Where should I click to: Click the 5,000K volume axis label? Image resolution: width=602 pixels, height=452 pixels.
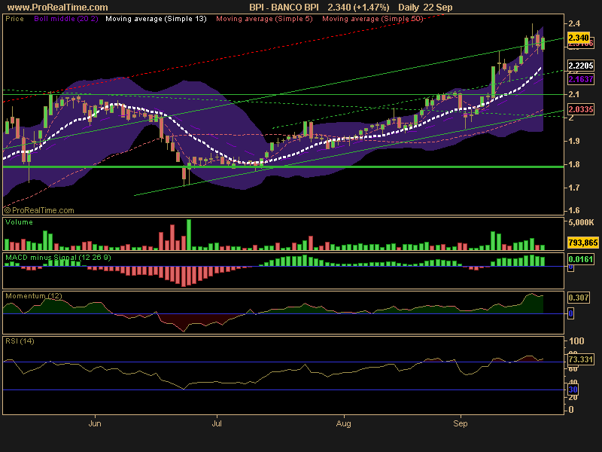coord(581,222)
